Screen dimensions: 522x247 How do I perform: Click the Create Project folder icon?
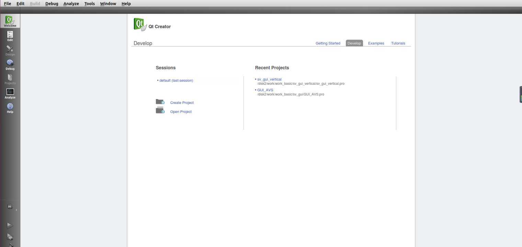coord(160,102)
